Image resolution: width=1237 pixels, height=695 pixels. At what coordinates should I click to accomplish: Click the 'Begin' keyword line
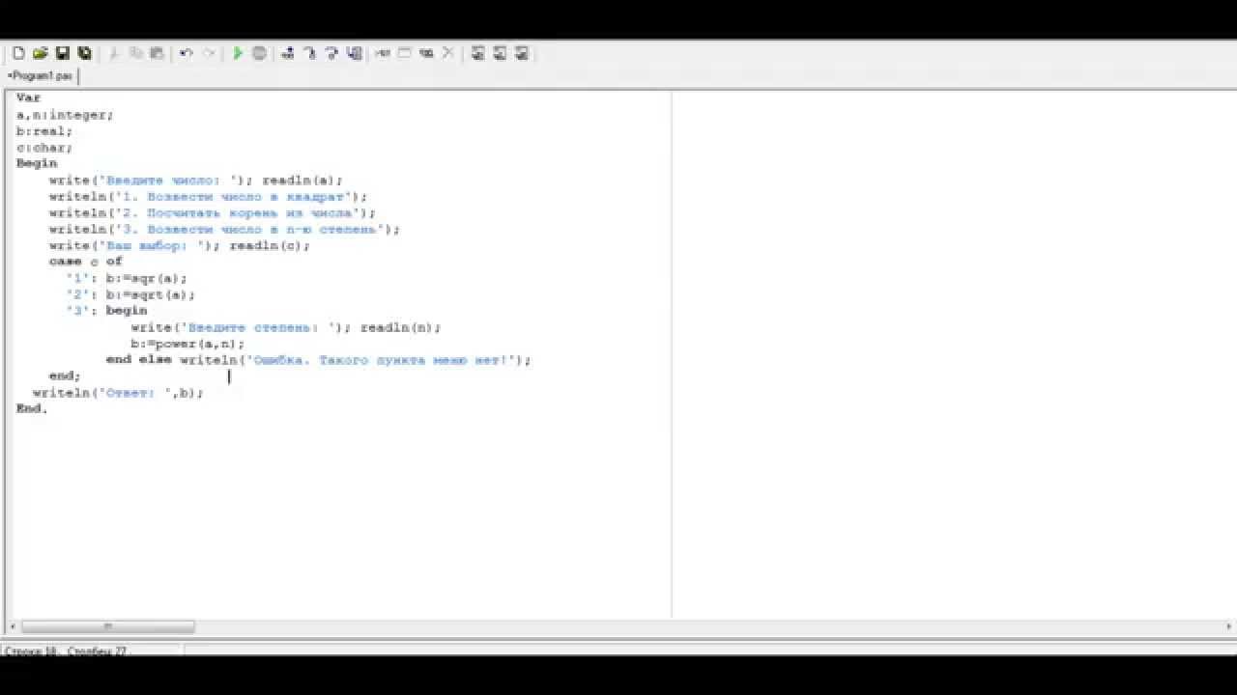coord(37,163)
